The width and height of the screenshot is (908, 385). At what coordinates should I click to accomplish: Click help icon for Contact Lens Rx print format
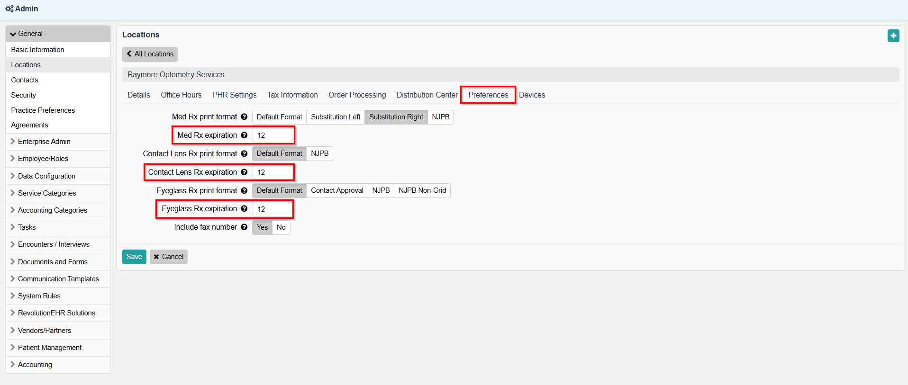(x=244, y=153)
